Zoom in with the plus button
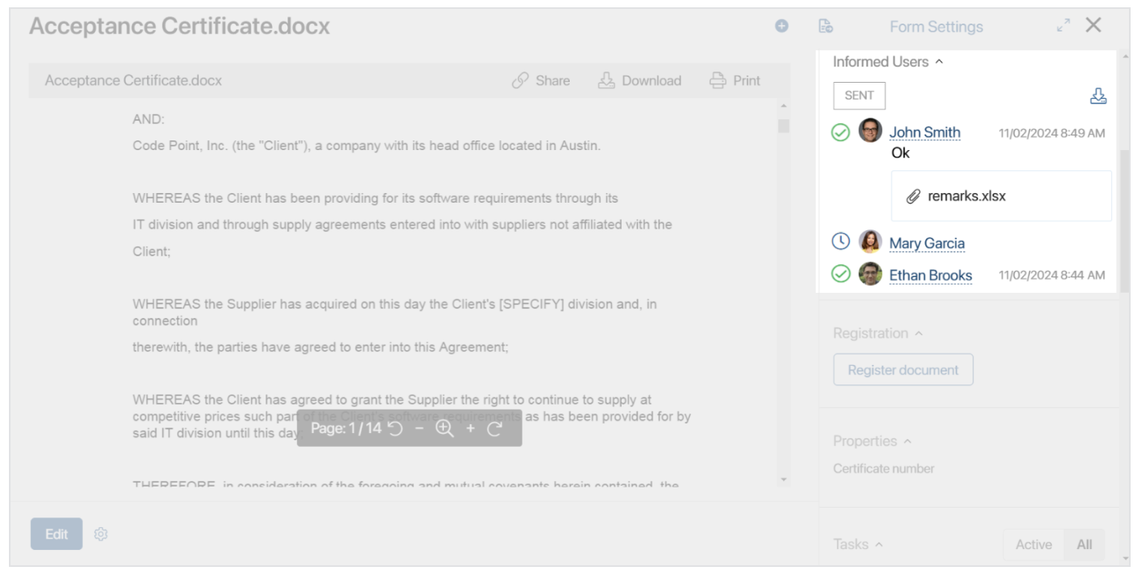1142x575 pixels. click(470, 428)
